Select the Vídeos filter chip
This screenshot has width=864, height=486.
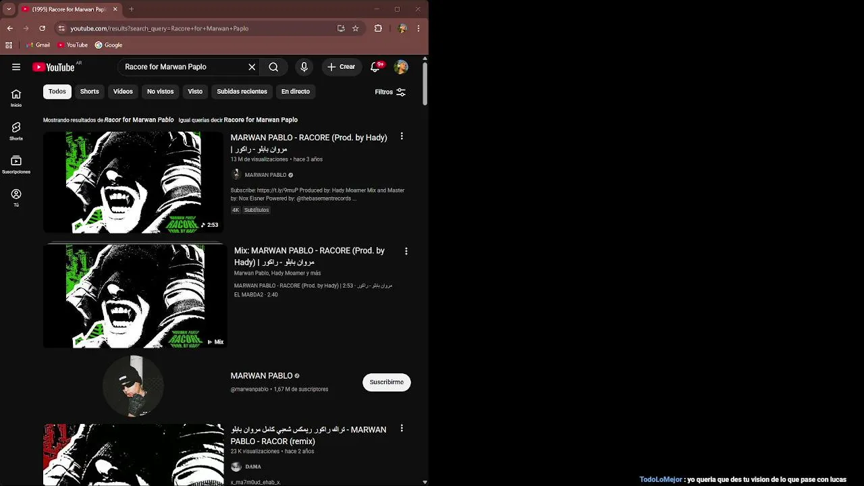(123, 92)
